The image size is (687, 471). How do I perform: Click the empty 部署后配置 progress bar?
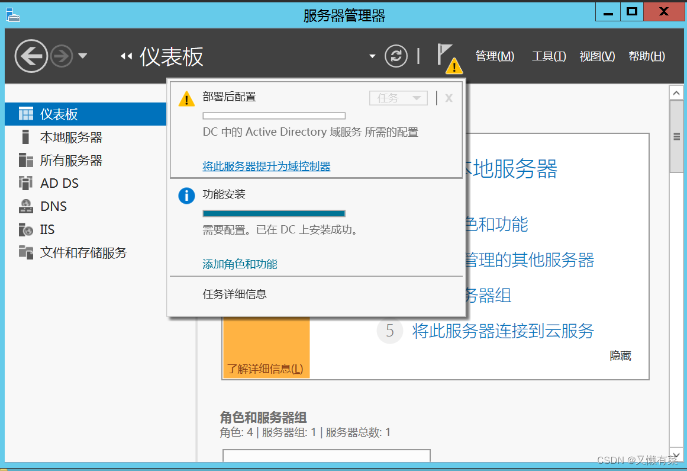click(274, 116)
